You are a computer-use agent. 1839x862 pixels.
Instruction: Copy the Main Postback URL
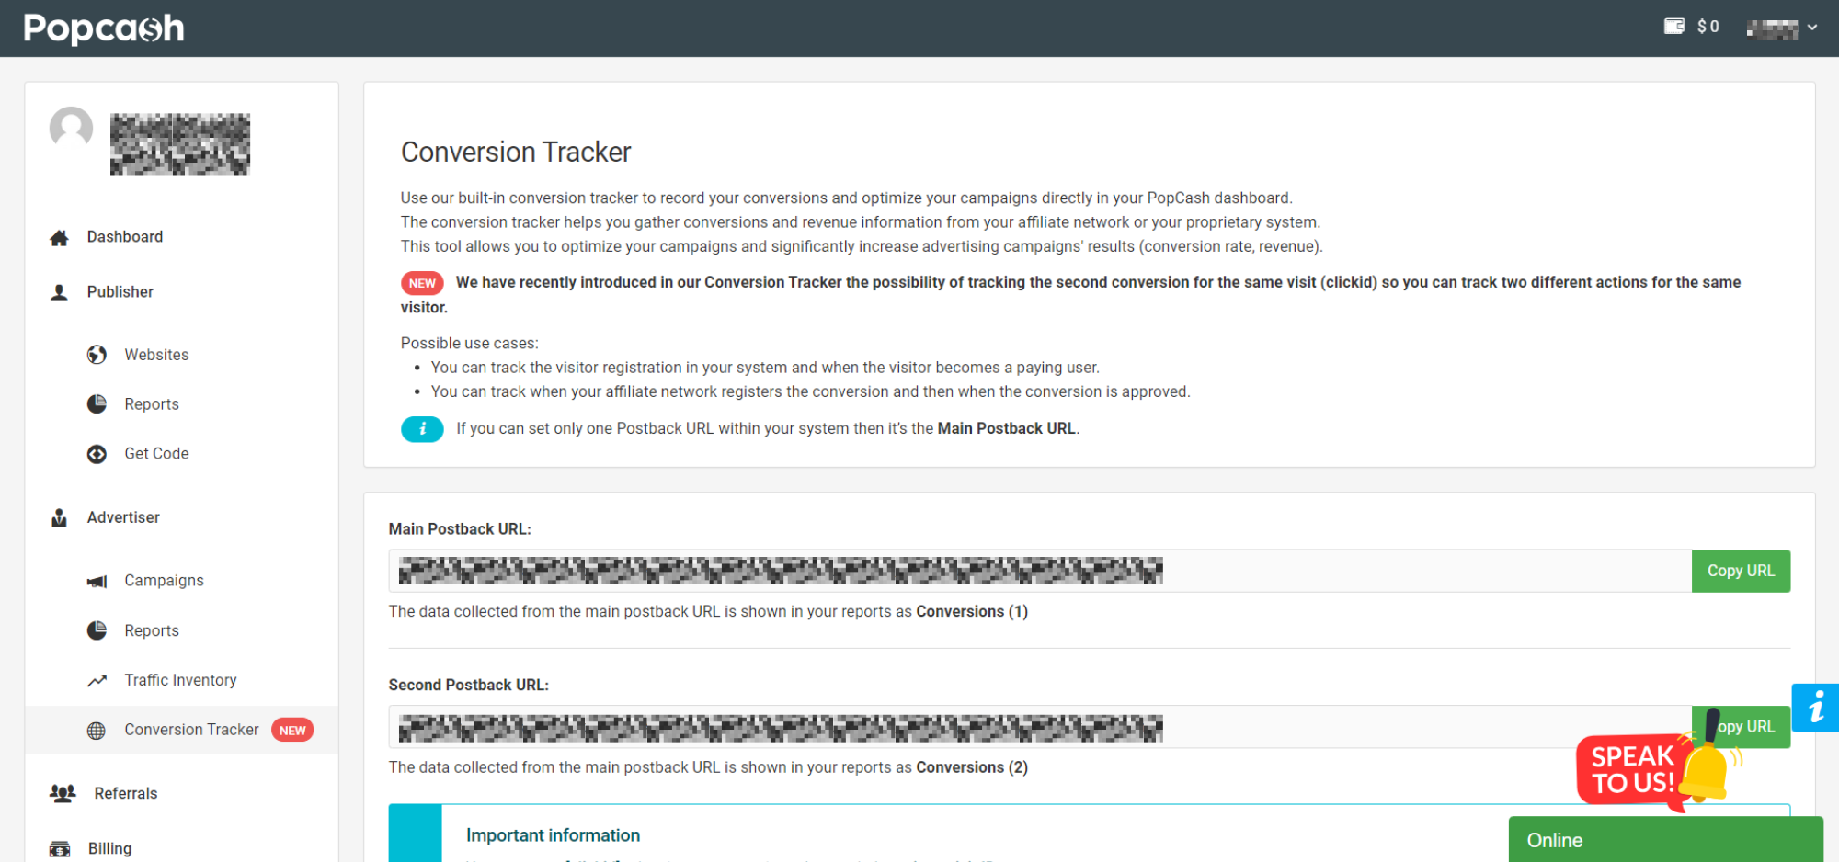1741,572
